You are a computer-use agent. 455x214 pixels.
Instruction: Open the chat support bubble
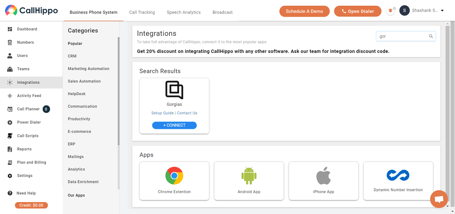click(x=439, y=199)
